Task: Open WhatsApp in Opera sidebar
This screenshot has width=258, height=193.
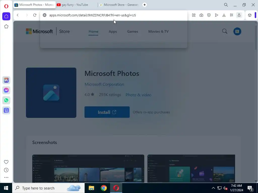Action: (6, 100)
